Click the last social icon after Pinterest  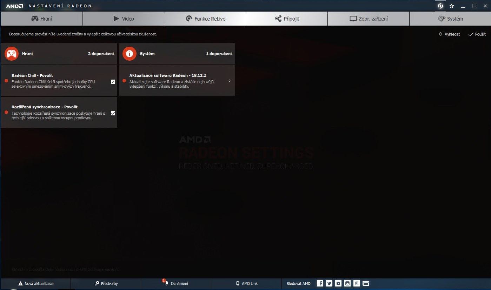point(366,283)
